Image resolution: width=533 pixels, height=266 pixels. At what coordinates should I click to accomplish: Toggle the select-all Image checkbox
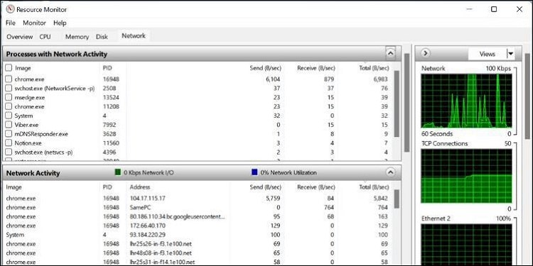(9, 68)
